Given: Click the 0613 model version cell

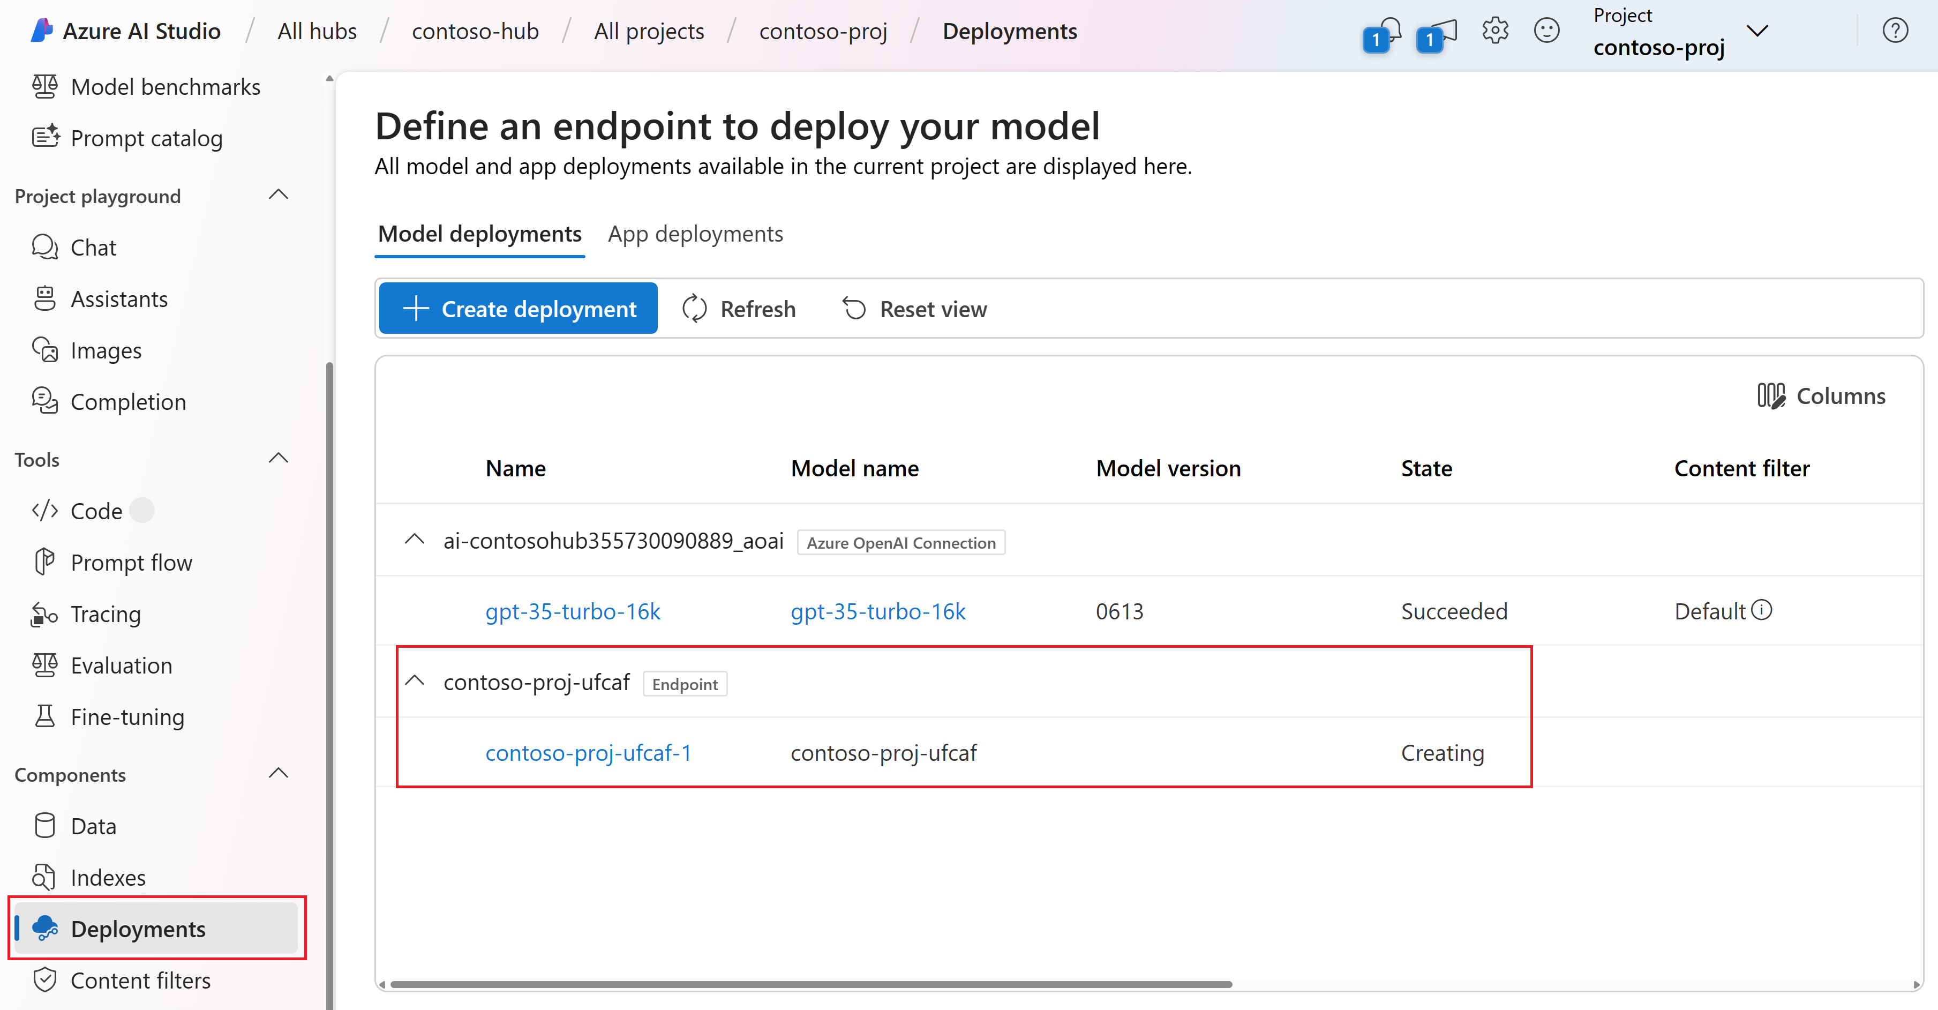Looking at the screenshot, I should 1120,611.
